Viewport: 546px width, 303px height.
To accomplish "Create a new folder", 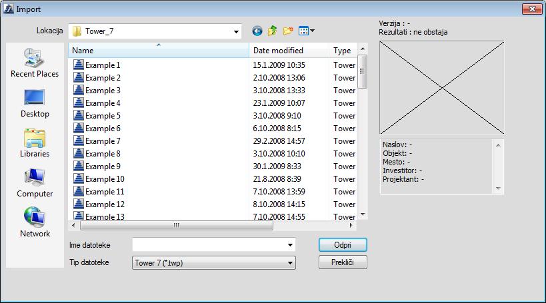I will [288, 31].
